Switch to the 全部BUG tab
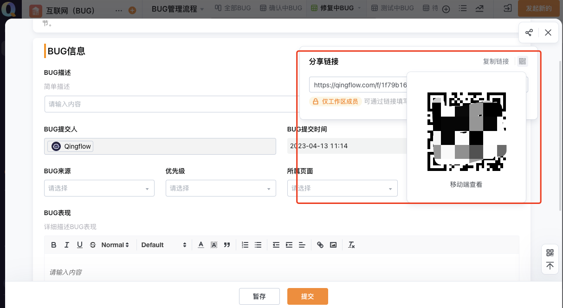Viewport: 563px width, 308px height. click(x=233, y=8)
